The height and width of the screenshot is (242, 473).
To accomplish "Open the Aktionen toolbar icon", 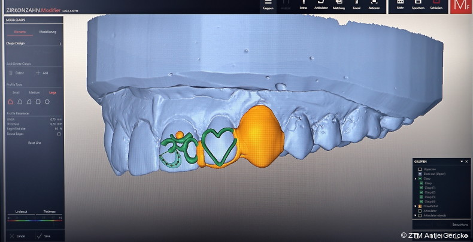I will pos(374,4).
